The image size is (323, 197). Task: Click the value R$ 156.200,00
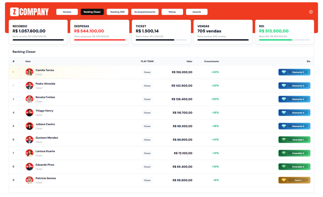pyautogui.click(x=182, y=72)
